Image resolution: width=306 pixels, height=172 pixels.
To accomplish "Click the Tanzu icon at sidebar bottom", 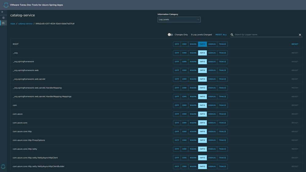I will 3,166.
